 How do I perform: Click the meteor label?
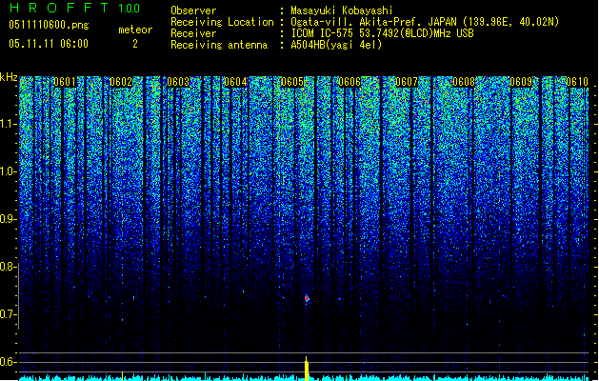(135, 30)
